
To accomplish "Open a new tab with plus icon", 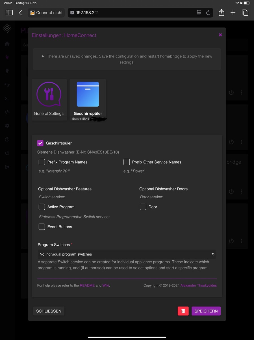I will click(x=233, y=13).
